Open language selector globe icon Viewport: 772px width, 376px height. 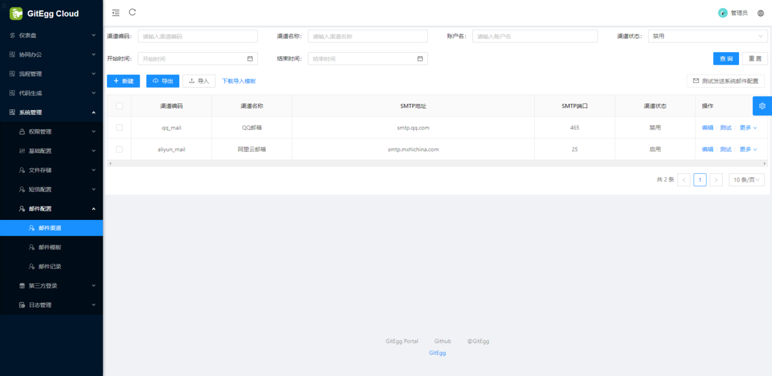[761, 13]
